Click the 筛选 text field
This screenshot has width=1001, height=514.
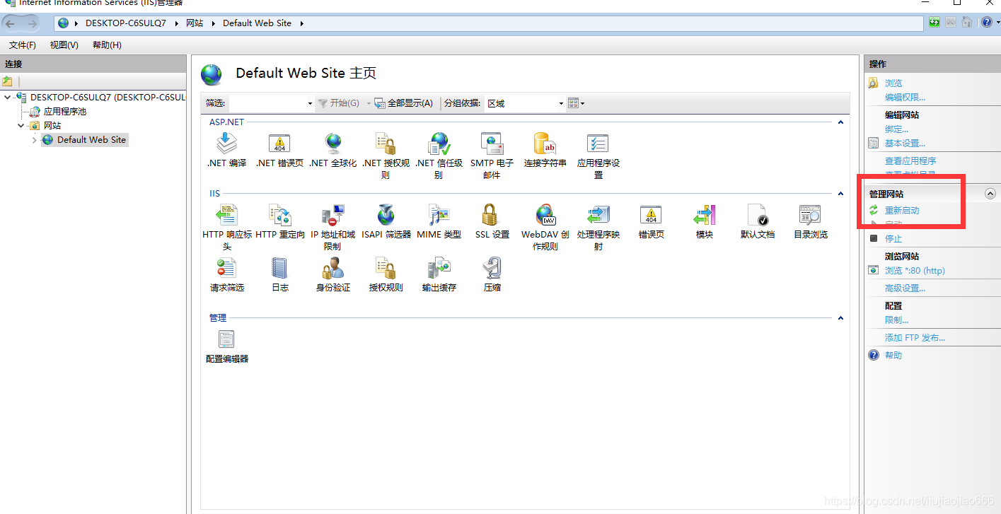[267, 104]
